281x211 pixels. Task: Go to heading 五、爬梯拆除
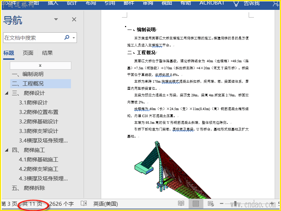pyautogui.click(x=28, y=188)
